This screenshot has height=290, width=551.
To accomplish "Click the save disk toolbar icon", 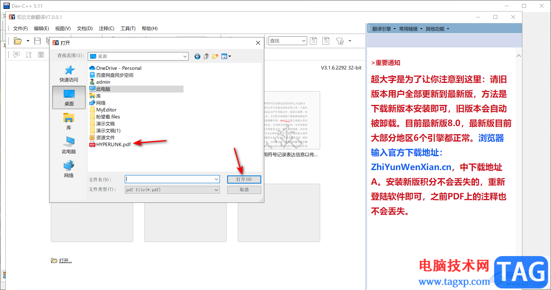I will [x=37, y=41].
